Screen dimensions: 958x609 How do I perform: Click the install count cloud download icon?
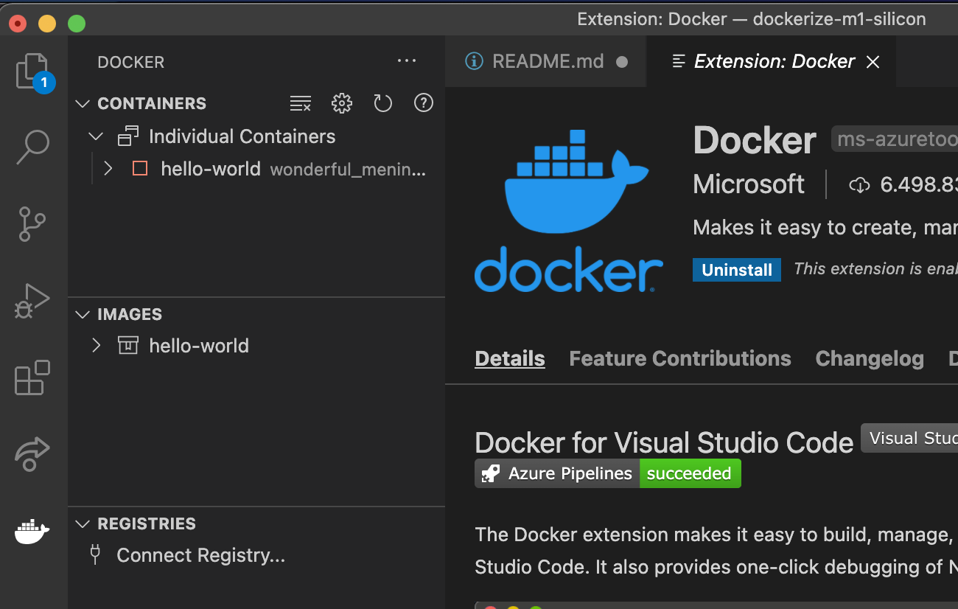859,184
